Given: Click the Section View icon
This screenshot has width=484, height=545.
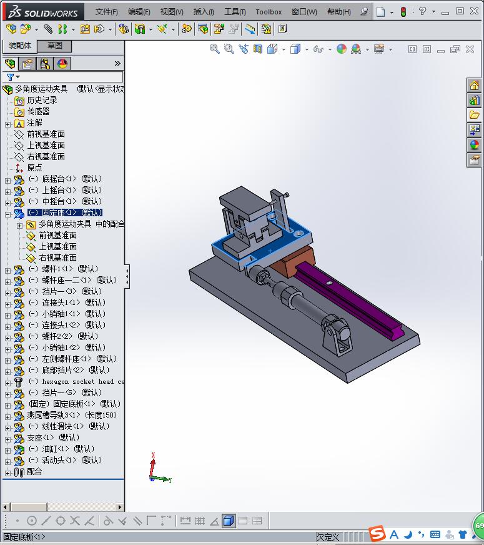Looking at the screenshot, I should (x=258, y=49).
